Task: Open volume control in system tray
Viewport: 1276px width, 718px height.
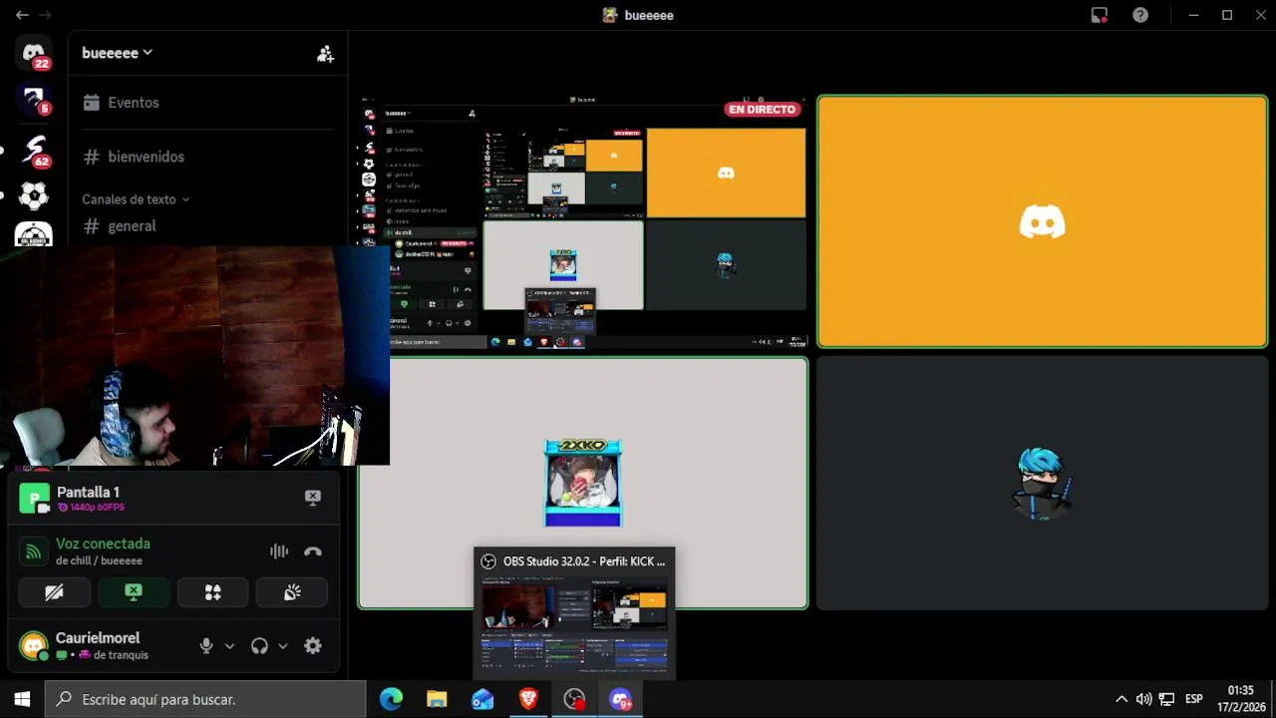Action: (x=1143, y=699)
